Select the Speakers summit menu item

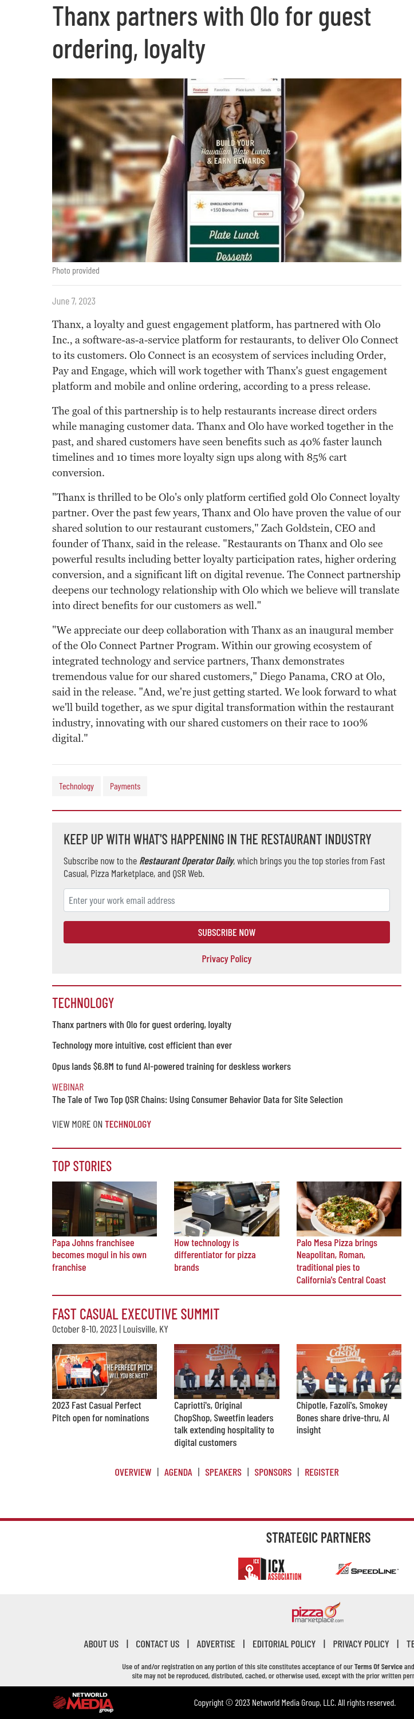[223, 1472]
